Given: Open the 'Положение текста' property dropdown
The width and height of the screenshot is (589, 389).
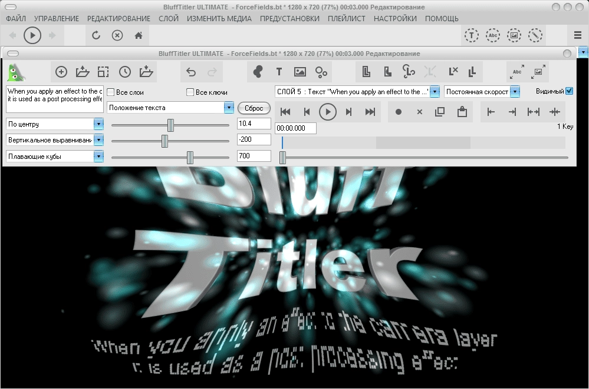Looking at the screenshot, I should coord(229,108).
